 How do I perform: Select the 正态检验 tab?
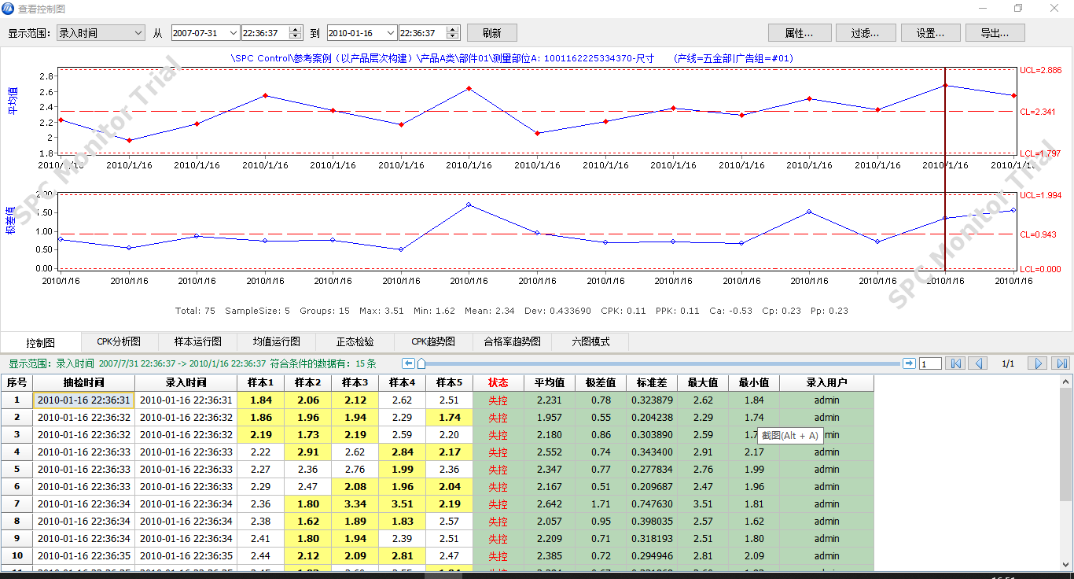[x=355, y=342]
